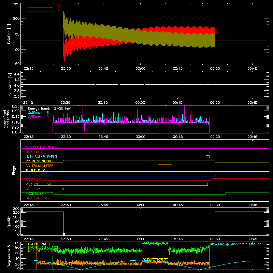Click the GAP_FLAG label
273x273 pixels.
(33, 152)
